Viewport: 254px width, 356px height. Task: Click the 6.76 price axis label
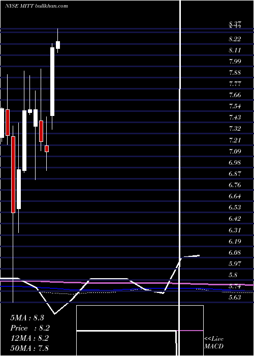coord(235,185)
